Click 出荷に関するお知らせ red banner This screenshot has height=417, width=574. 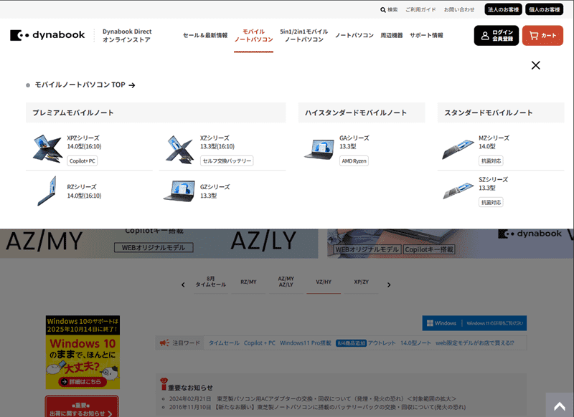coord(82,406)
